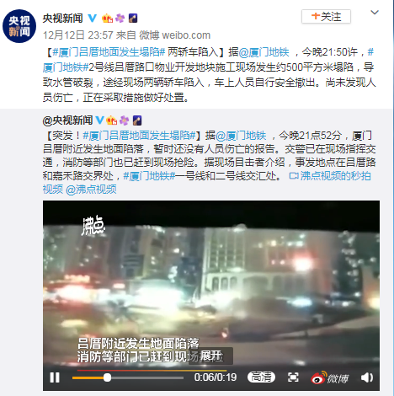394x396 pixels.
Task: Open the #厦门吕厝地面发生塌陷# hashtag in the top post
Action: (x=109, y=52)
